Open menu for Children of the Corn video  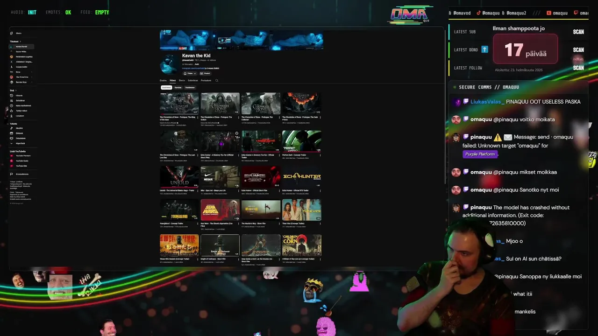click(x=320, y=259)
